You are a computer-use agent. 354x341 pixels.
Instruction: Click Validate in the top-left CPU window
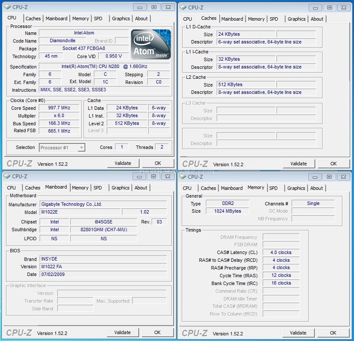123,163
